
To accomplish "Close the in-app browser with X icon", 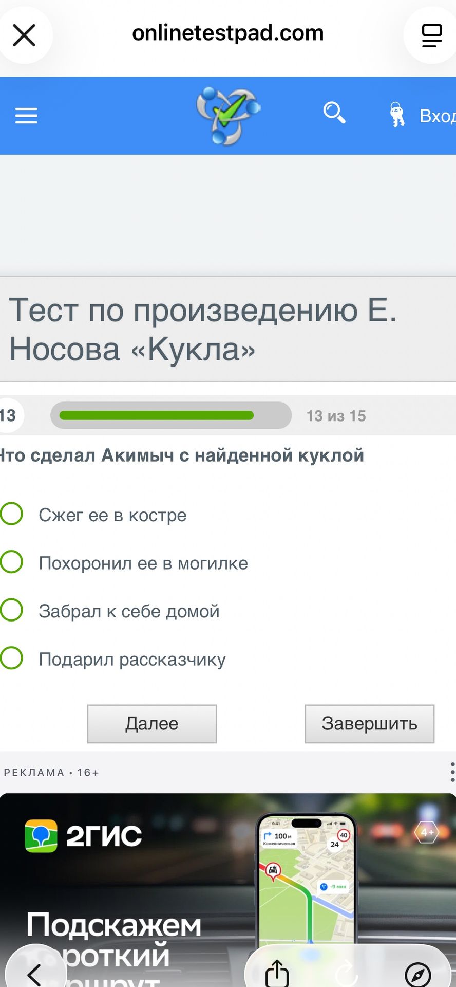I will [24, 35].
